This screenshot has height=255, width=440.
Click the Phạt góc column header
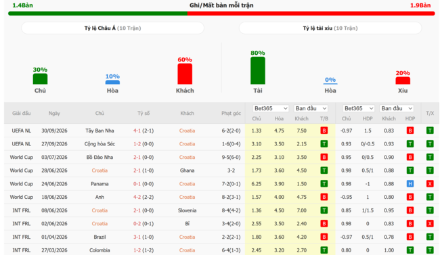coord(231,114)
